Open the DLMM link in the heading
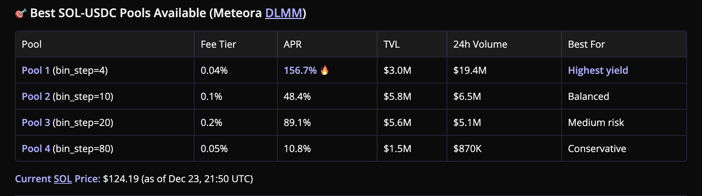Screen dimensions: 702x196 click(x=283, y=13)
